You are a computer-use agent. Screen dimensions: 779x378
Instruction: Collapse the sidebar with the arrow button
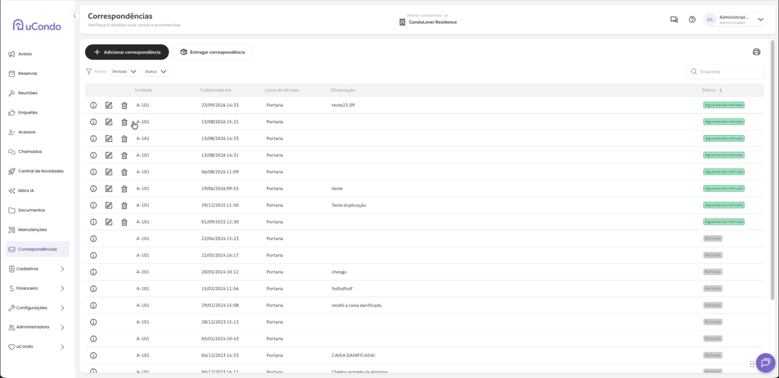[75, 16]
